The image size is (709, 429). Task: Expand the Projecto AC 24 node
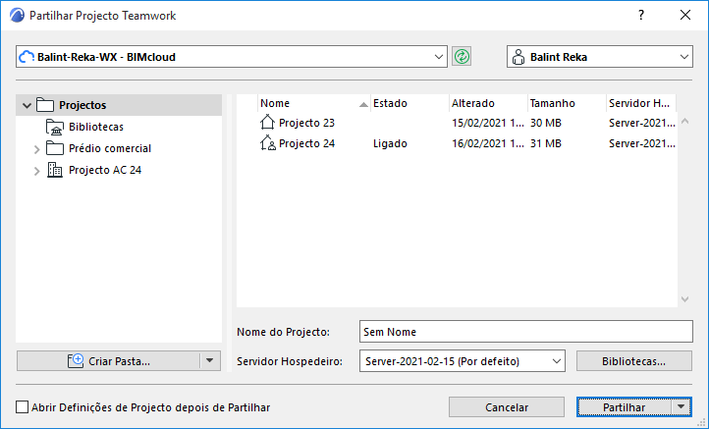[x=37, y=171]
